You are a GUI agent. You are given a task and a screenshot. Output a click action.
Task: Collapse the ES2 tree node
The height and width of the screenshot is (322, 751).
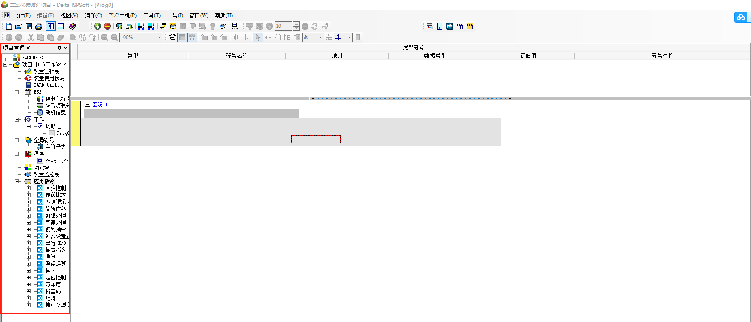(17, 92)
